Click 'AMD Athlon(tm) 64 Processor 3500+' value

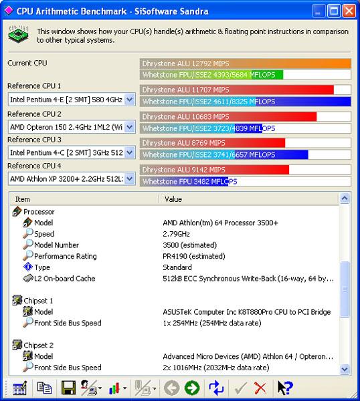point(220,223)
